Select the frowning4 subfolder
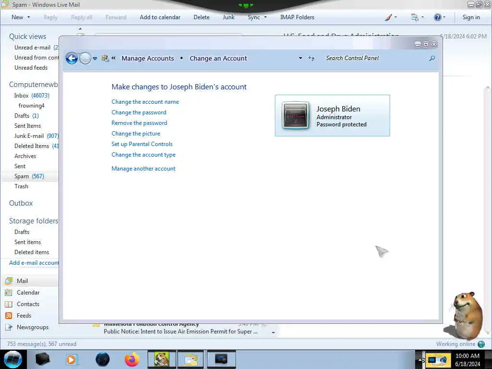The image size is (492, 369). (31, 105)
